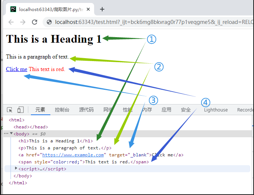The image size is (254, 195).
Task: Open a new tab with plus
Action: pos(102,10)
